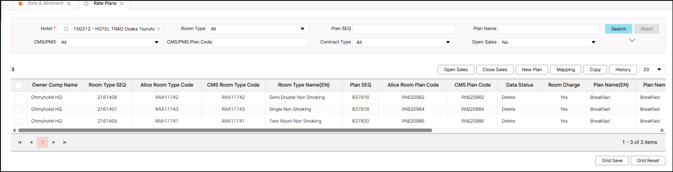Click the star icon on Rate & Allotment tab

[x=21, y=4]
